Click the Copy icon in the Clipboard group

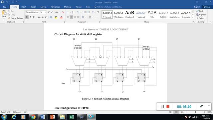9,15
